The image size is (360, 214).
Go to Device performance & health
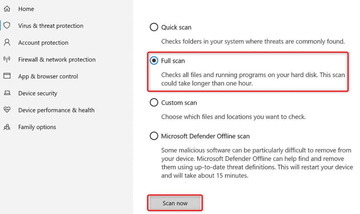coord(56,110)
